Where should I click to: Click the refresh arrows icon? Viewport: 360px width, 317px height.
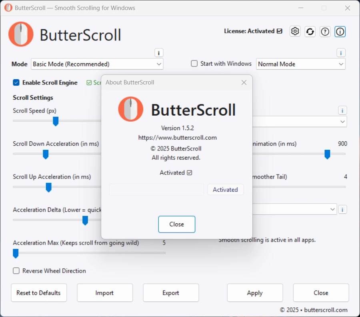coord(310,32)
